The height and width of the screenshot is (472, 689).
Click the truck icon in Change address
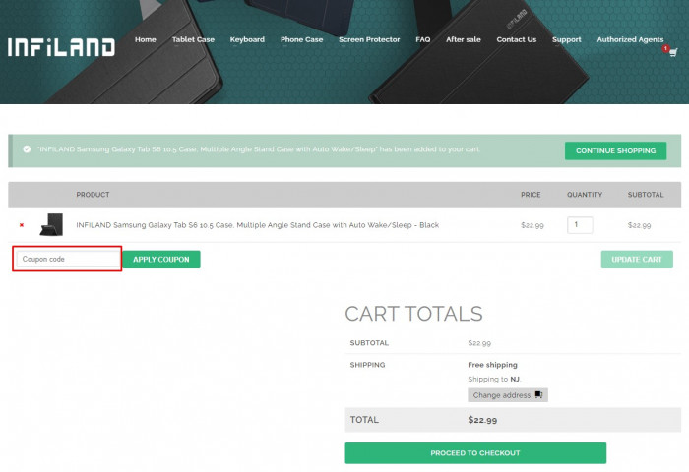tap(538, 394)
